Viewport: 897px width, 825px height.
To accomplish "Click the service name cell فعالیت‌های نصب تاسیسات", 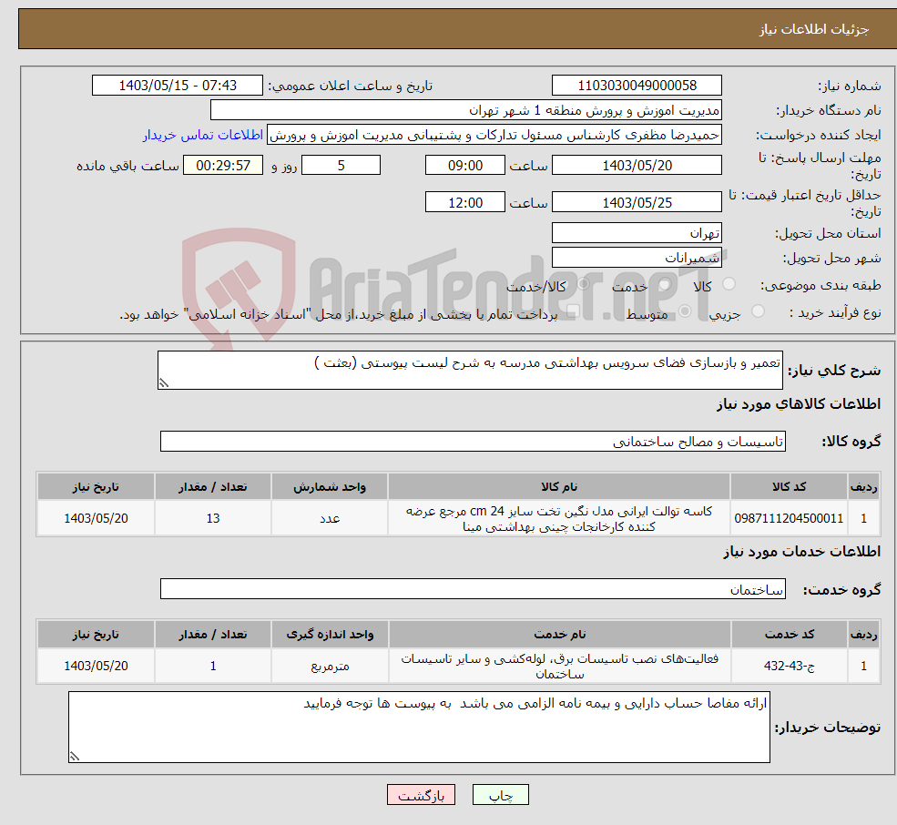I will (x=559, y=666).
